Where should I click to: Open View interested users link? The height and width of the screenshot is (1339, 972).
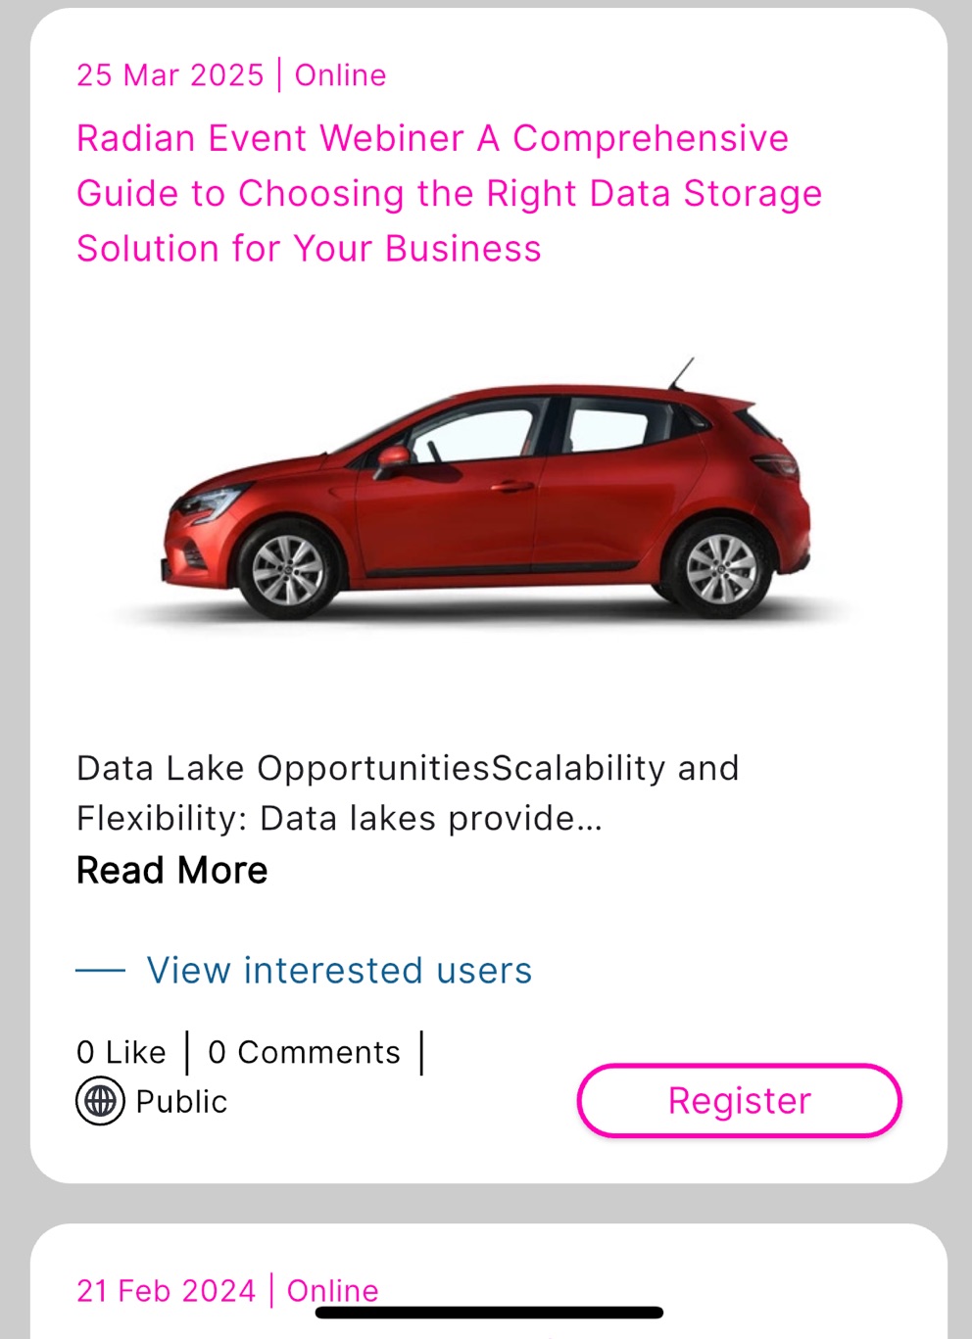339,970
